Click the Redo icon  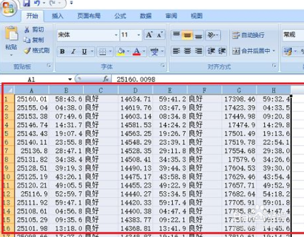[x=53, y=3]
